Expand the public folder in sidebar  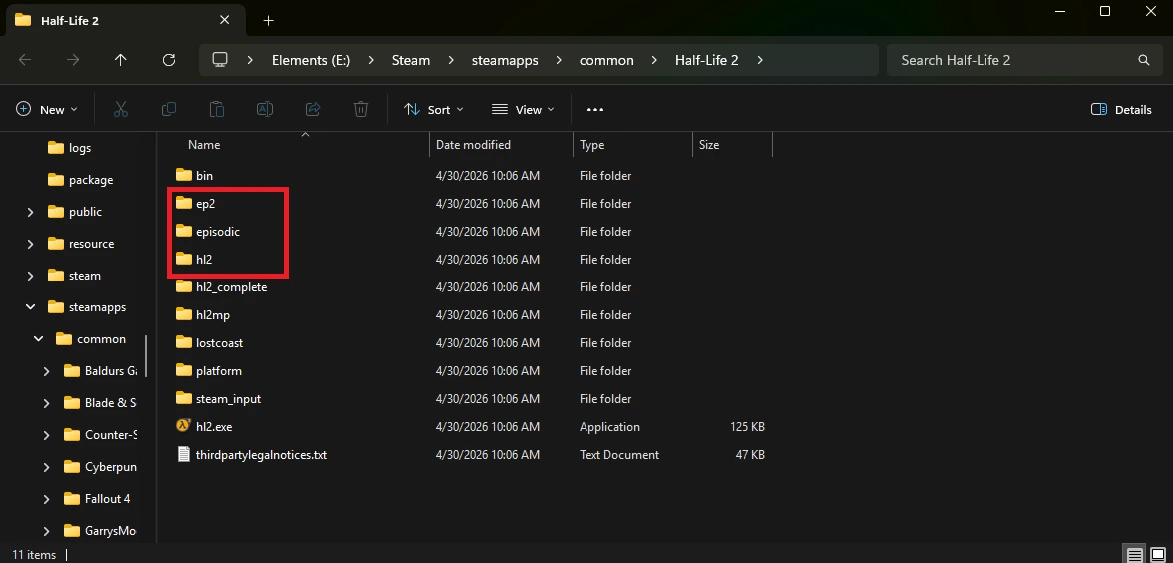coord(30,212)
